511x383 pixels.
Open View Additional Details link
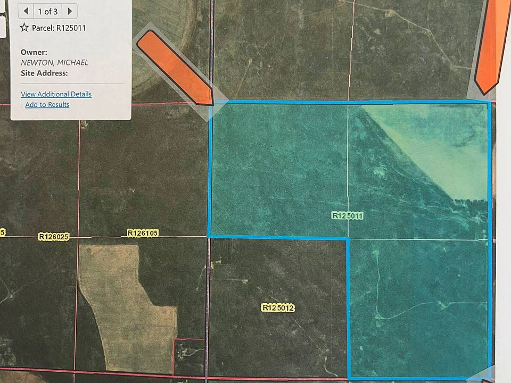click(x=56, y=94)
